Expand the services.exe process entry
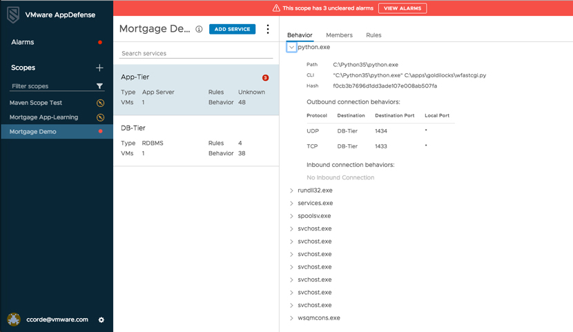 291,204
